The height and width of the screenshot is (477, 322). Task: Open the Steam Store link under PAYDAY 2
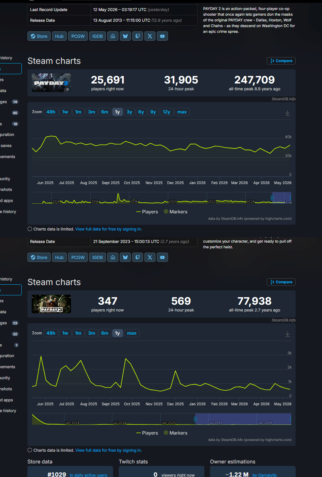coord(39,36)
